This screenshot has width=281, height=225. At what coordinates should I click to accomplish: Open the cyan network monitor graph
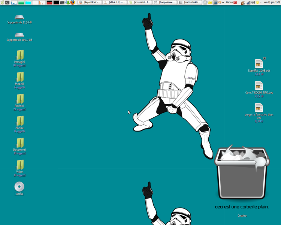pos(28,3)
